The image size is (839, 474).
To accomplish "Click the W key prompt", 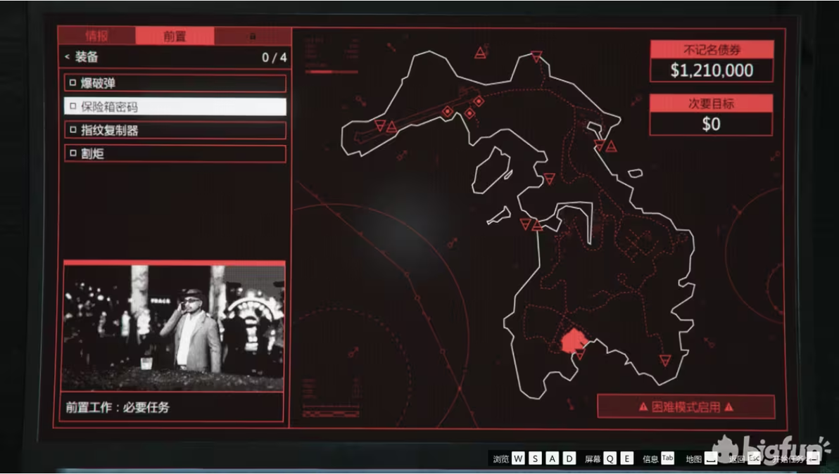I will pos(518,459).
